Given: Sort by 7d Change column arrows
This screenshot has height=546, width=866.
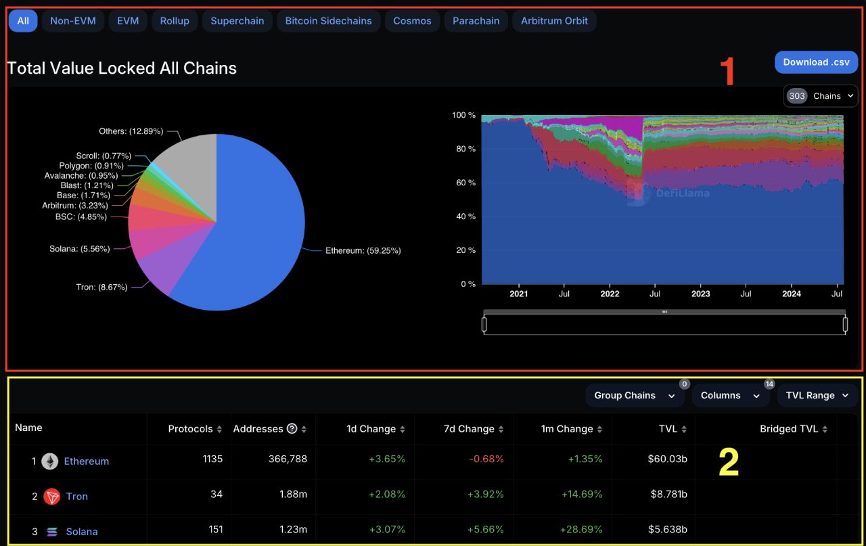Looking at the screenshot, I should (501, 429).
